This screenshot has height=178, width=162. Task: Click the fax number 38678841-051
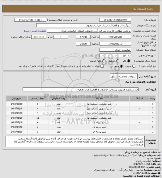coord(141,164)
